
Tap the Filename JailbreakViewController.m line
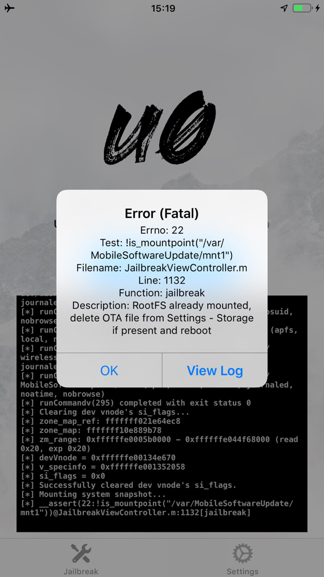[x=162, y=268]
